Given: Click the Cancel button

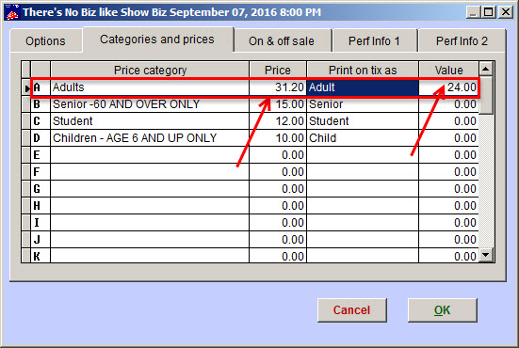Looking at the screenshot, I should pos(352,310).
